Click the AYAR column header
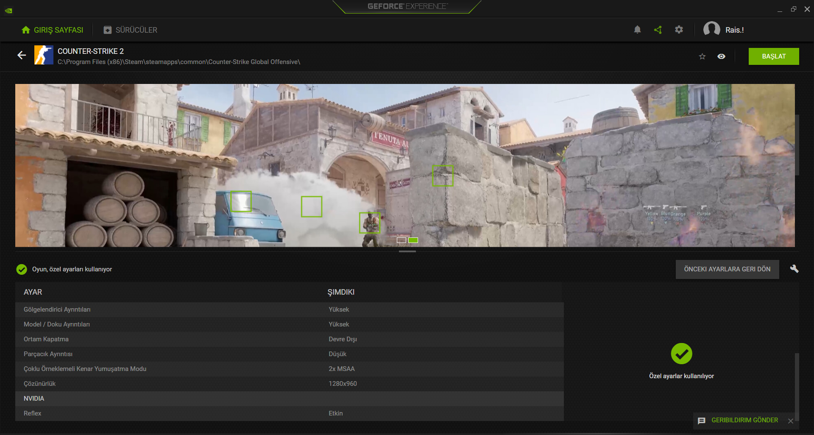The image size is (814, 435). [33, 292]
